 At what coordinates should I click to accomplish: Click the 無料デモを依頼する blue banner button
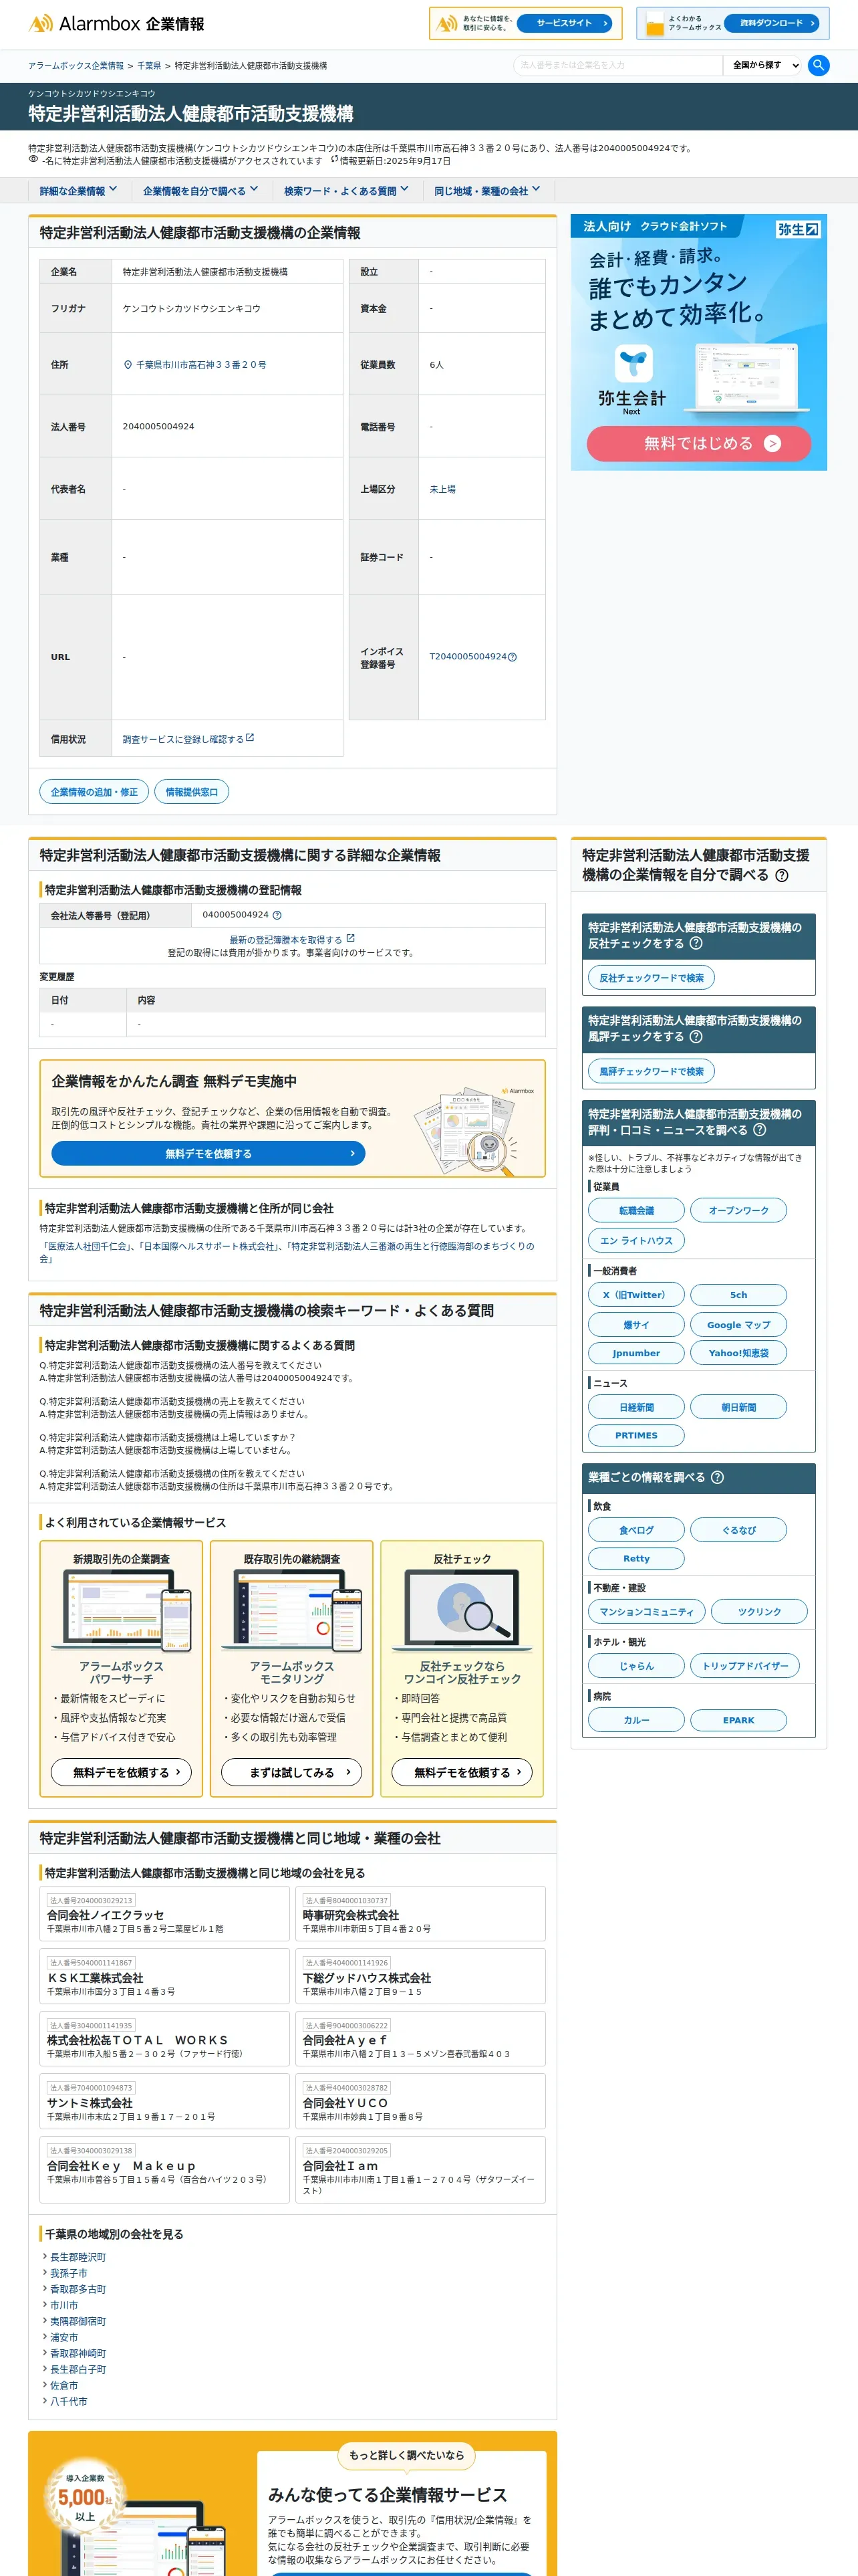tap(208, 1153)
